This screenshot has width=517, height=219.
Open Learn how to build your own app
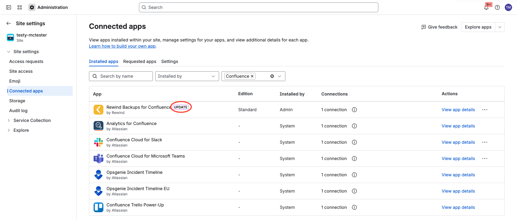[122, 46]
